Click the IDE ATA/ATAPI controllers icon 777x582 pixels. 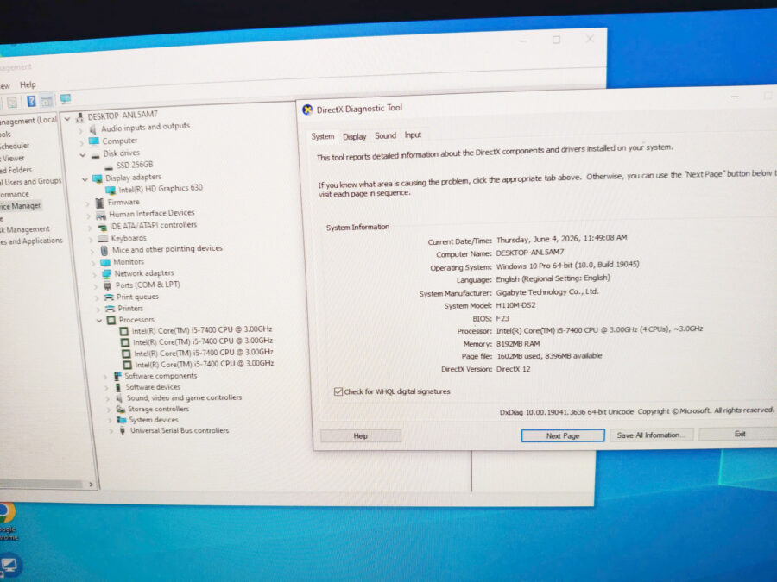click(x=103, y=227)
